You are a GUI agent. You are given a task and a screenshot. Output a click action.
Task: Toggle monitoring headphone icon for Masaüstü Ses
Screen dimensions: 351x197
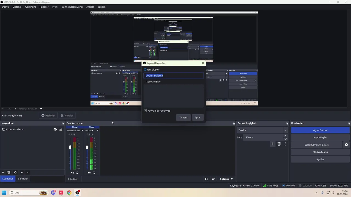[x=77, y=173]
